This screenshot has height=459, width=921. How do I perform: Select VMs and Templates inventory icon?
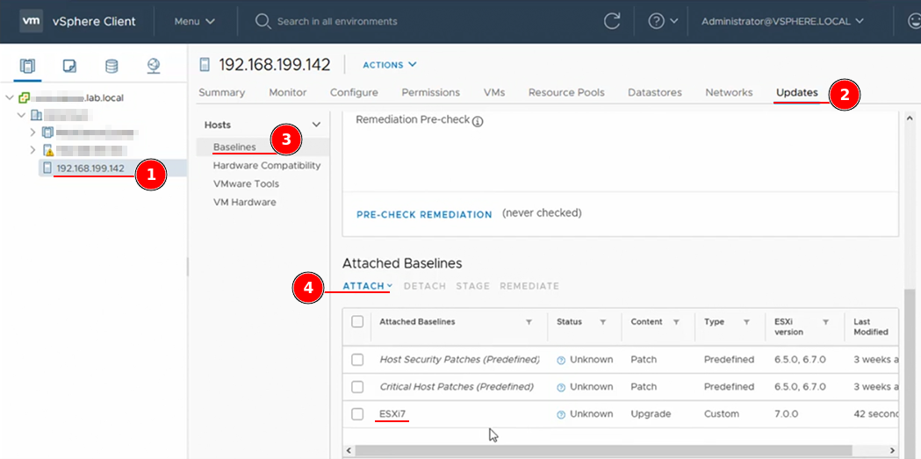(69, 66)
